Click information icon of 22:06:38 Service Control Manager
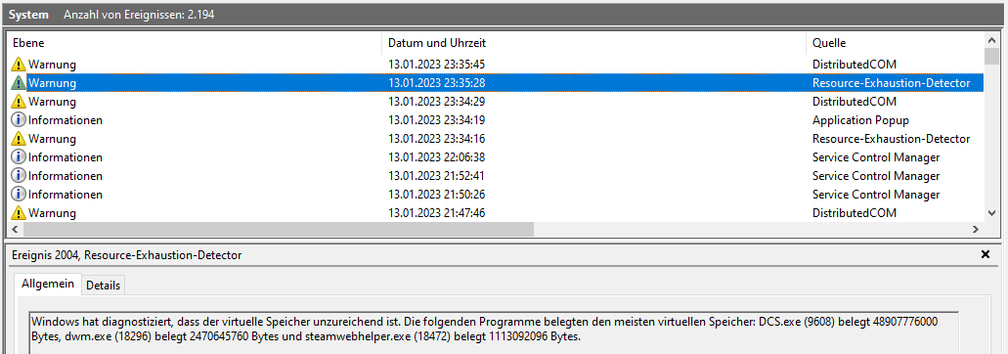This screenshot has height=354, width=1008. (19, 157)
